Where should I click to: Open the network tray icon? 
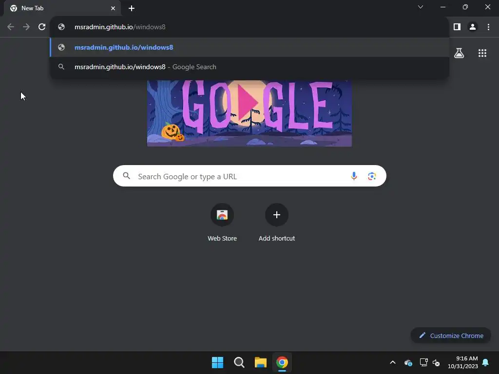(423, 362)
